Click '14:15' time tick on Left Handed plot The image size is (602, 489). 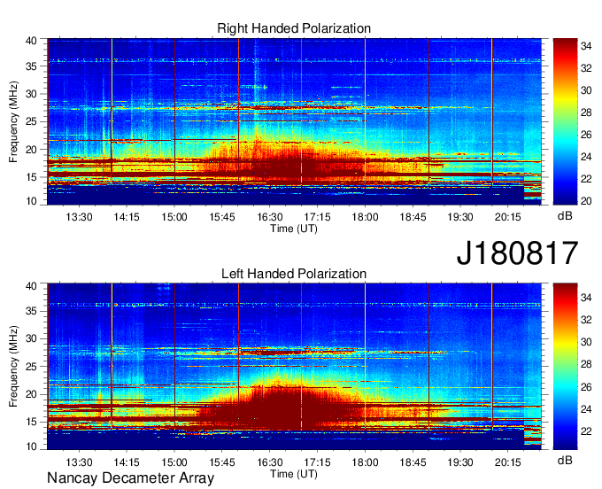click(127, 462)
